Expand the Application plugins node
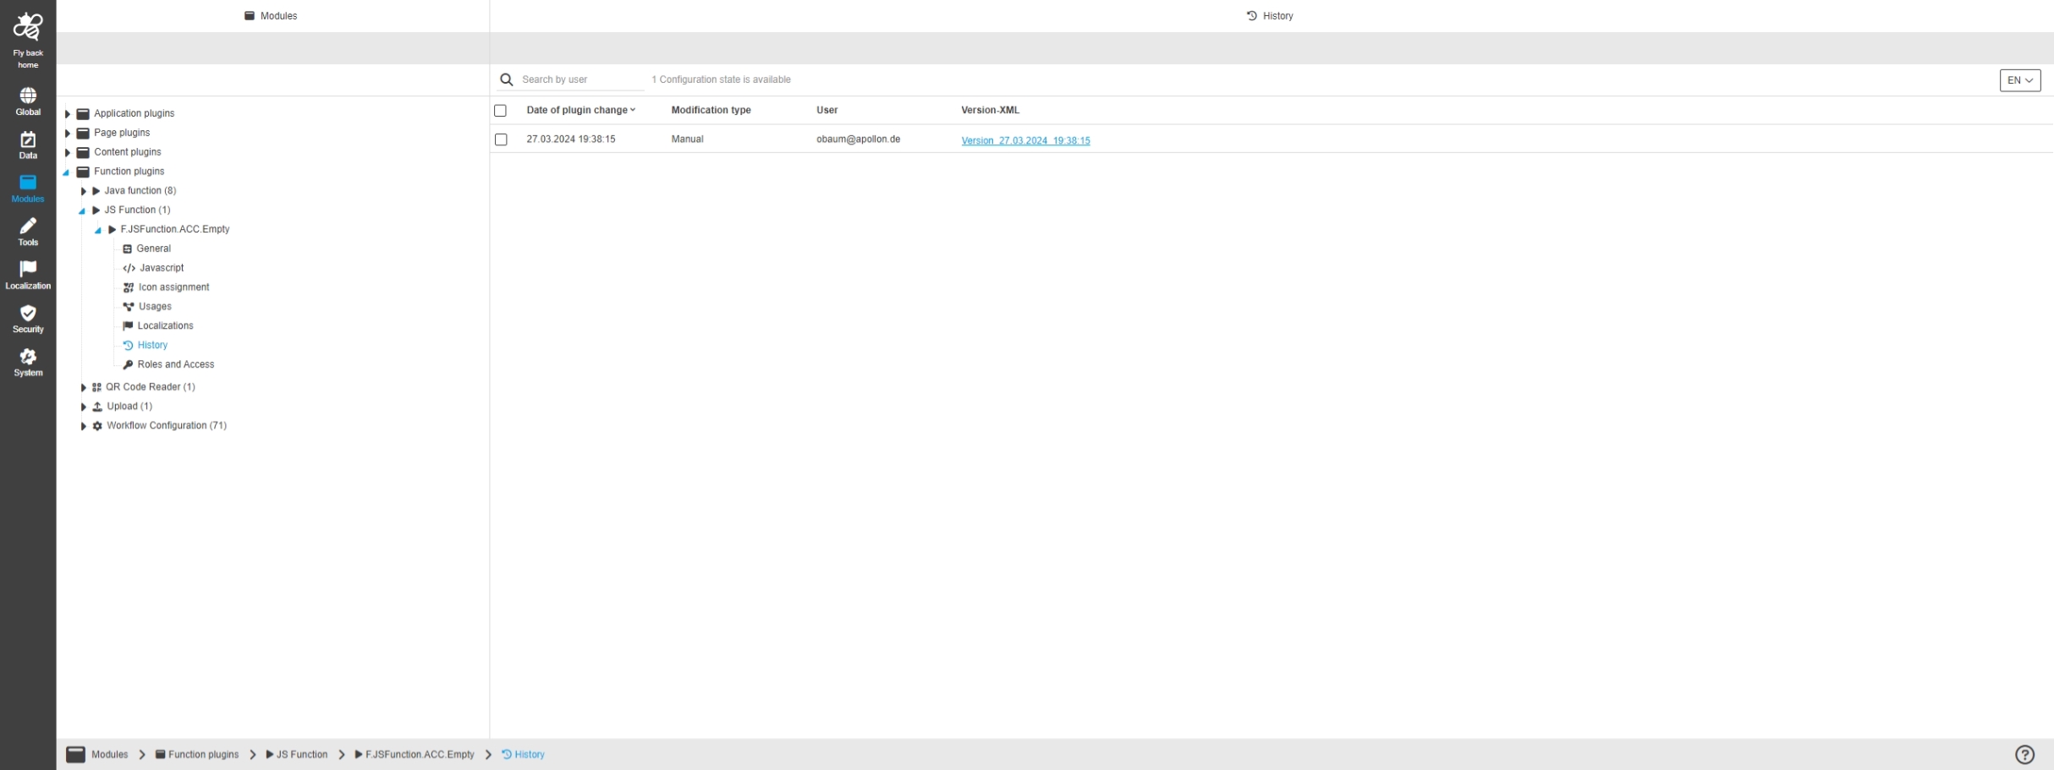 (68, 113)
